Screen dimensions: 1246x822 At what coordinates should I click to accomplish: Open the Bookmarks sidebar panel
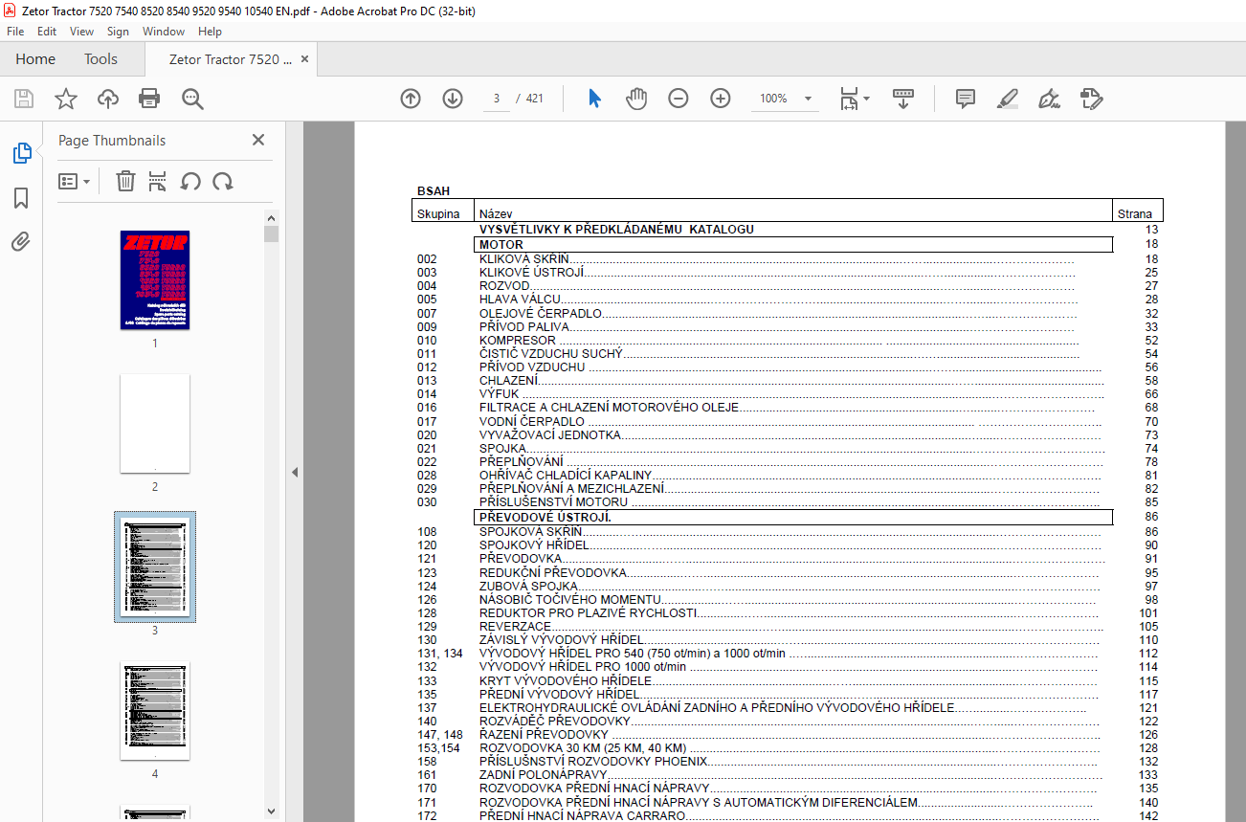(x=21, y=198)
